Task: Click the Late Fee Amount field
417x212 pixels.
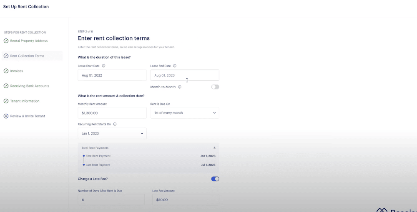Action: tap(186, 200)
